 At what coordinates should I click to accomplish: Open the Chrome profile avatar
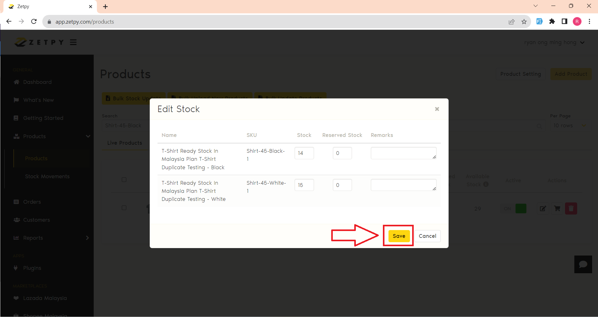coord(577,21)
